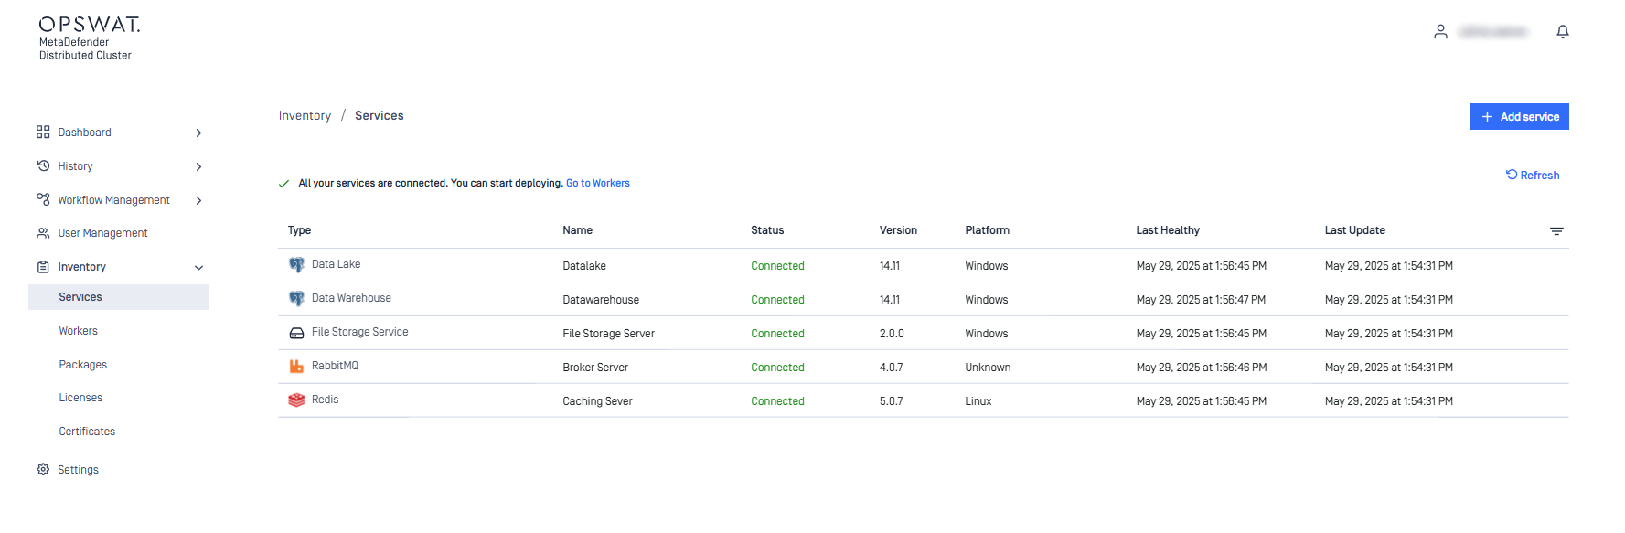The width and height of the screenshot is (1625, 533).
Task: Click the Version column header
Action: pos(898,230)
